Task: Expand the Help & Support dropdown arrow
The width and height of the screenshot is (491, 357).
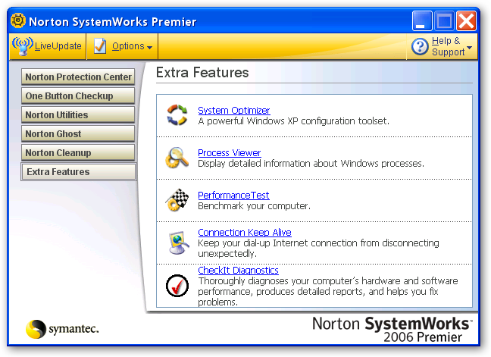Action: coord(469,47)
